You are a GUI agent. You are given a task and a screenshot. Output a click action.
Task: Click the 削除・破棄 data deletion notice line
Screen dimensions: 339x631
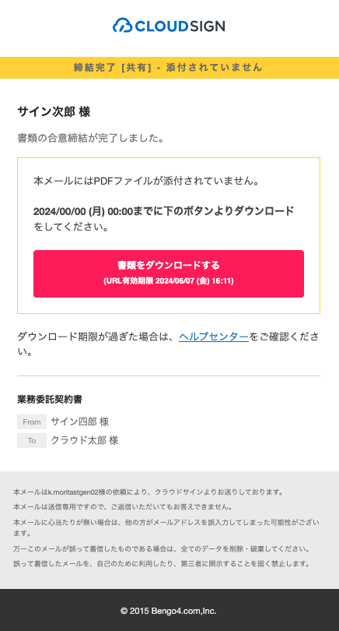coord(162,549)
